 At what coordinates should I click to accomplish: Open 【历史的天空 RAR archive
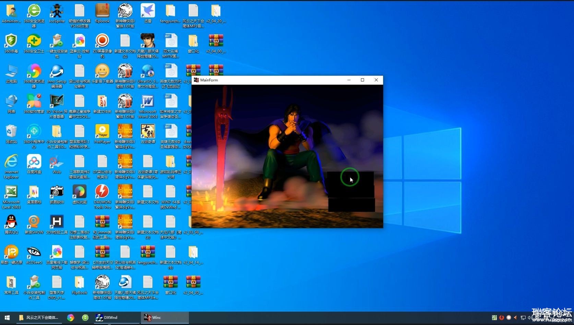click(x=102, y=257)
